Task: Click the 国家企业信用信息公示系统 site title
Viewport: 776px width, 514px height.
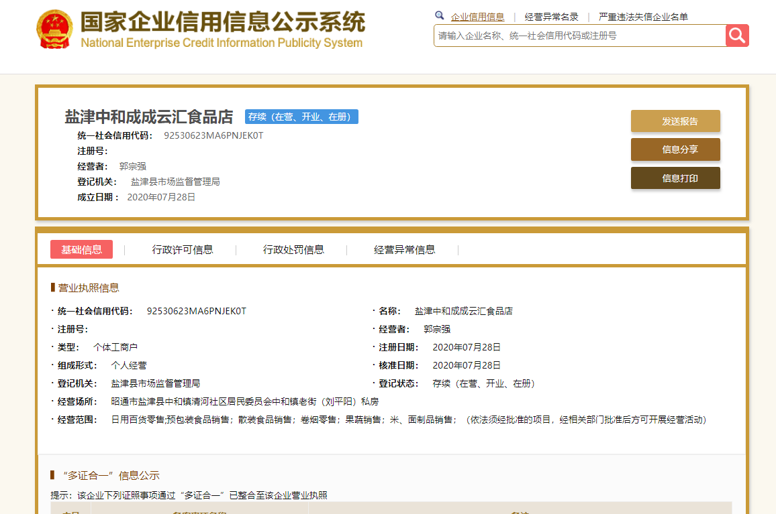Action: (223, 21)
